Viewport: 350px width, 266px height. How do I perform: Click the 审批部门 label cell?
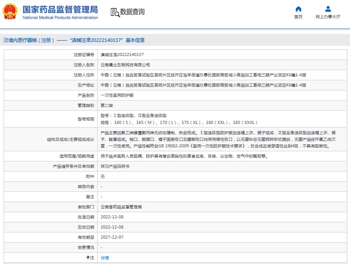tap(51, 207)
